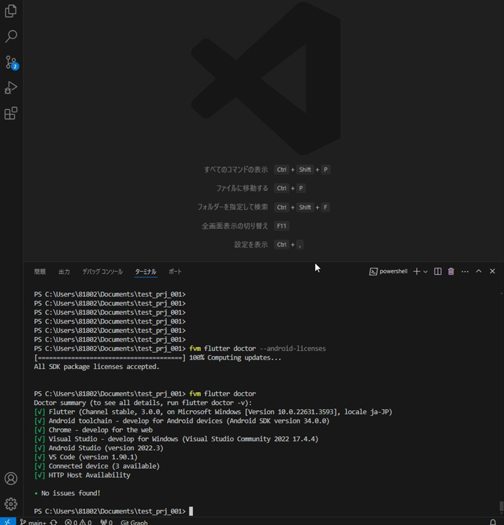The width and height of the screenshot is (504, 525).
Task: Split the terminal panel
Action: click(x=438, y=272)
